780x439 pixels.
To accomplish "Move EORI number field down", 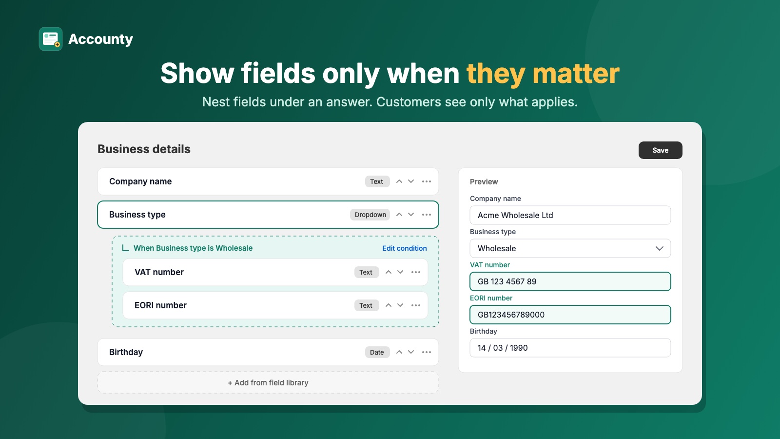I will point(400,305).
